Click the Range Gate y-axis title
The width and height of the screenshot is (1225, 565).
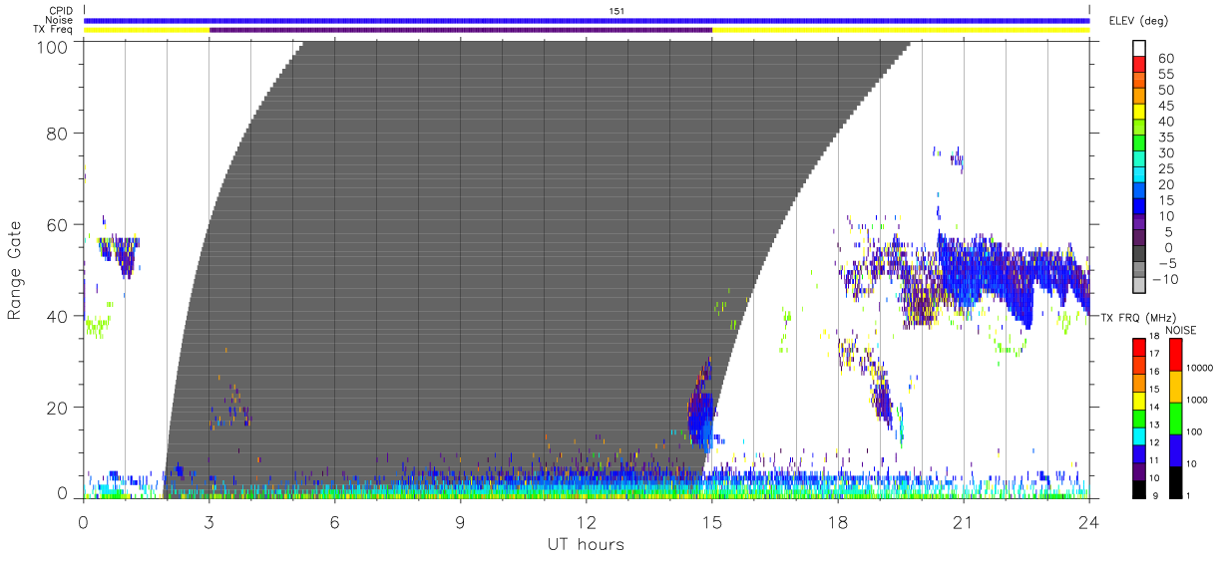tap(15, 270)
